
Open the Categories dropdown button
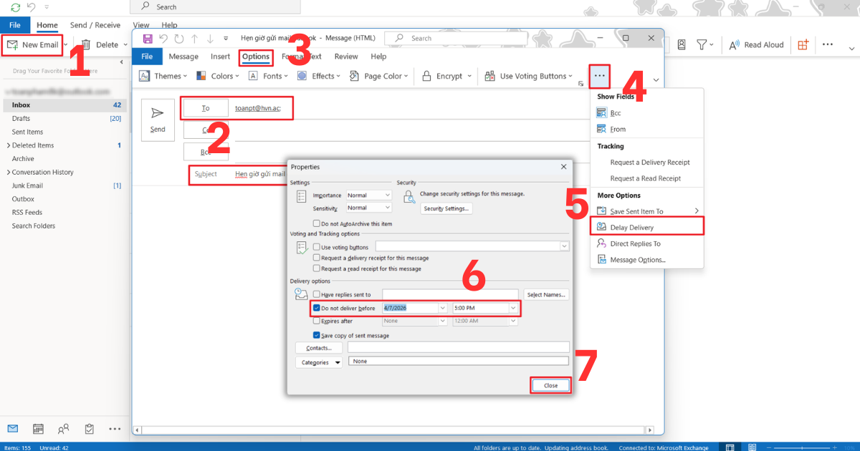(x=319, y=362)
